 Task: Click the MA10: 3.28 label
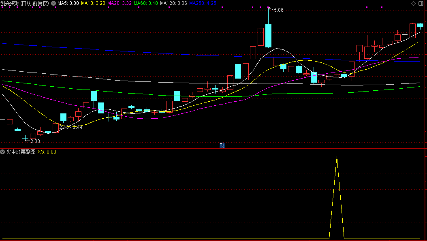(93, 3)
